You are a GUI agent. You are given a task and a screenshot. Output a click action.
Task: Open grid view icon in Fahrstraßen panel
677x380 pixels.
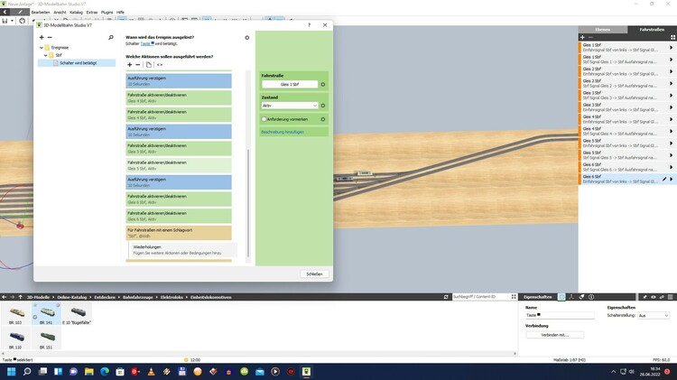pyautogui.click(x=672, y=38)
